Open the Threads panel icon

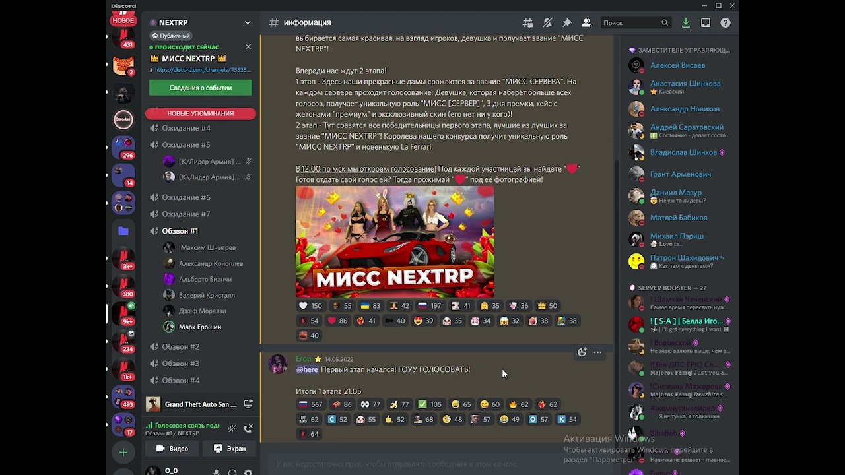pyautogui.click(x=527, y=23)
